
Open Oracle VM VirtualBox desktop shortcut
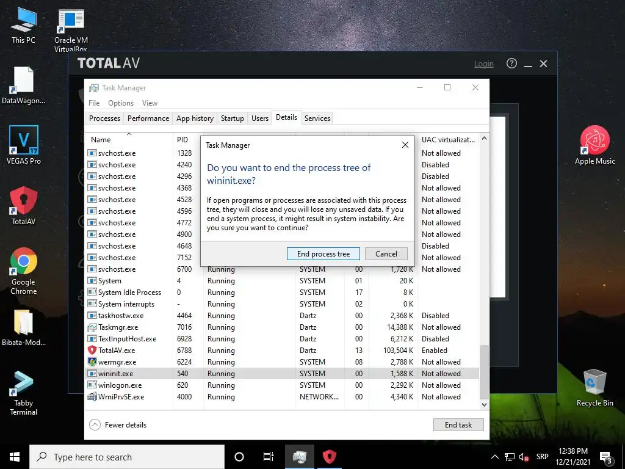click(x=71, y=31)
